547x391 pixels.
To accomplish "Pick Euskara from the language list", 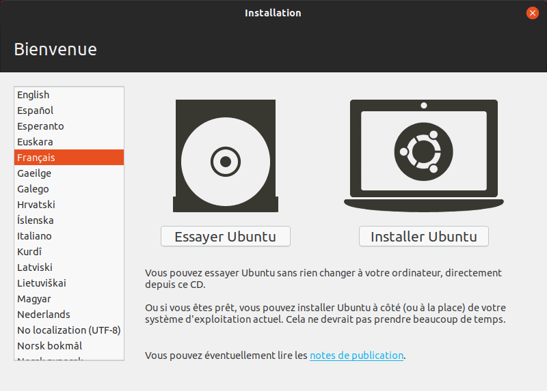I will pyautogui.click(x=35, y=142).
